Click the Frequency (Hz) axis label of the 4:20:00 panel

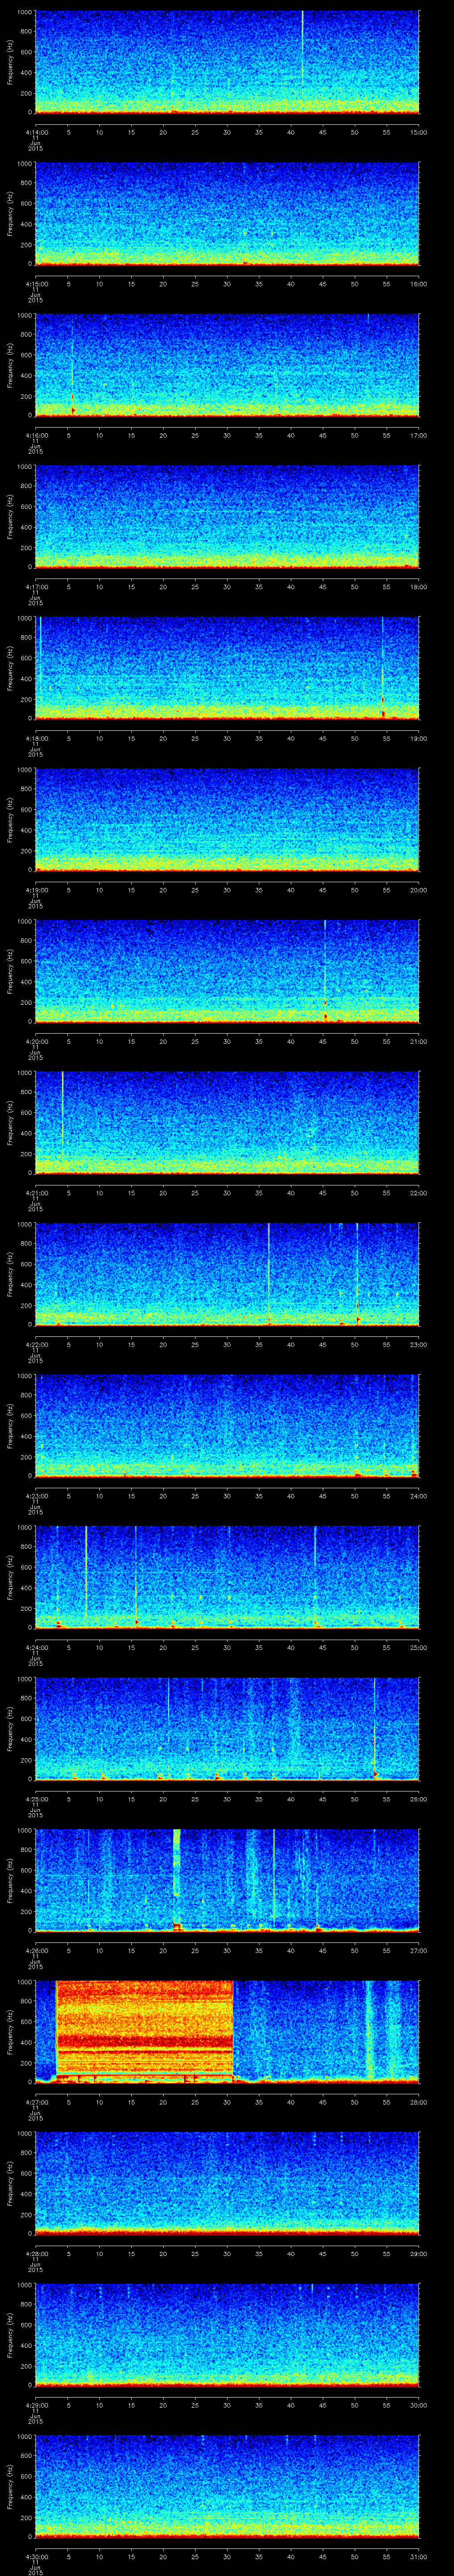[11, 971]
